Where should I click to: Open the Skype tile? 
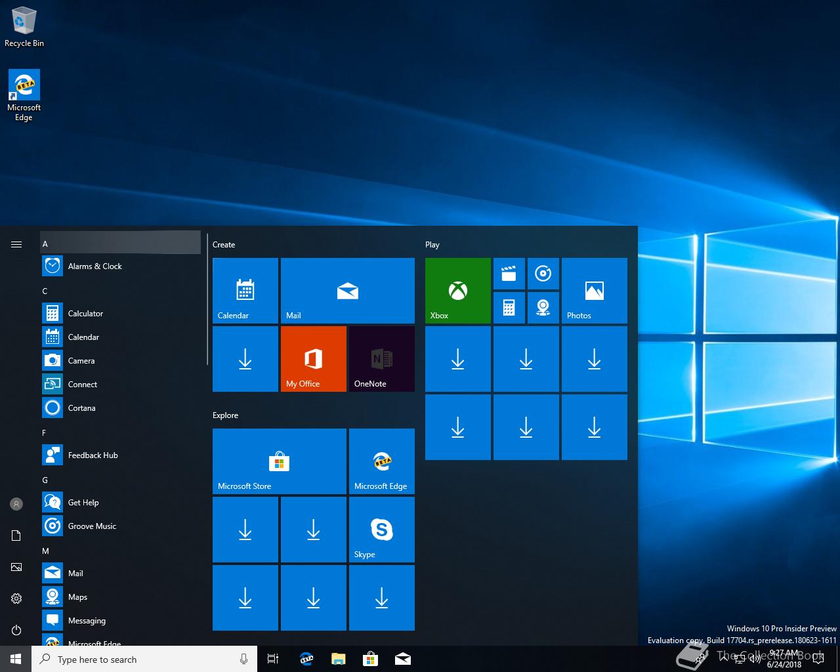382,530
